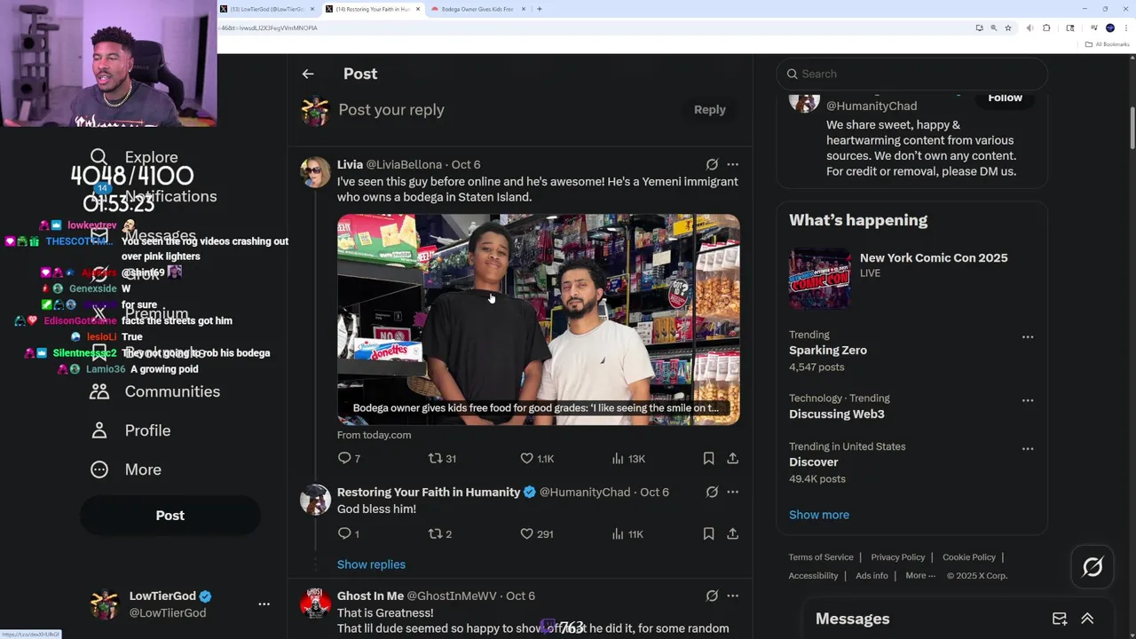The height and width of the screenshot is (639, 1136).
Task: Open Communities in the sidebar
Action: pos(154,391)
